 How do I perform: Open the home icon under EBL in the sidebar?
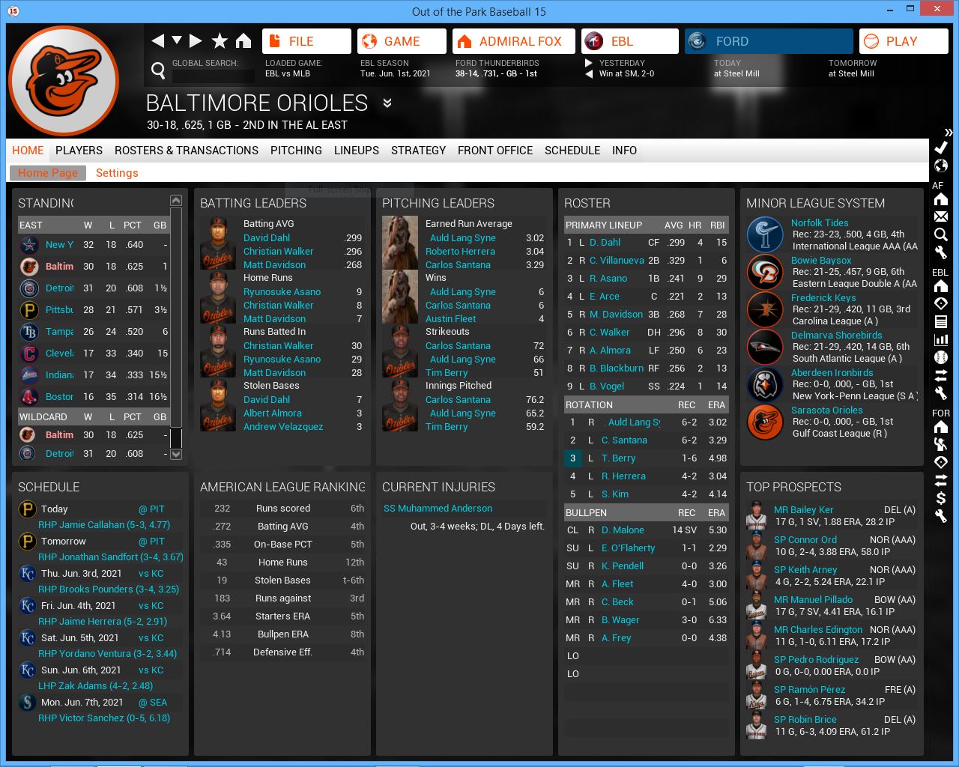941,286
